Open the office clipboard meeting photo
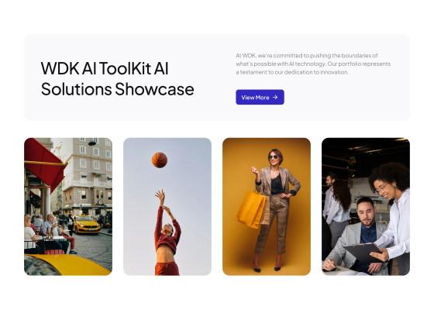This screenshot has height=310, width=434. coord(366,206)
